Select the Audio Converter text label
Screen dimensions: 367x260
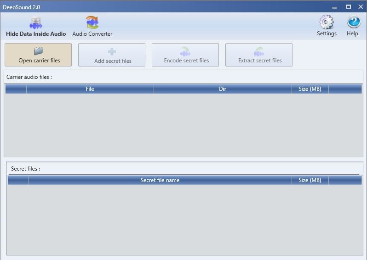click(x=92, y=34)
